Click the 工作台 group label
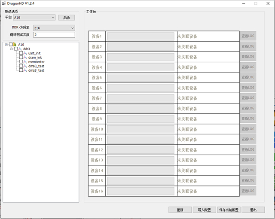 (91, 12)
